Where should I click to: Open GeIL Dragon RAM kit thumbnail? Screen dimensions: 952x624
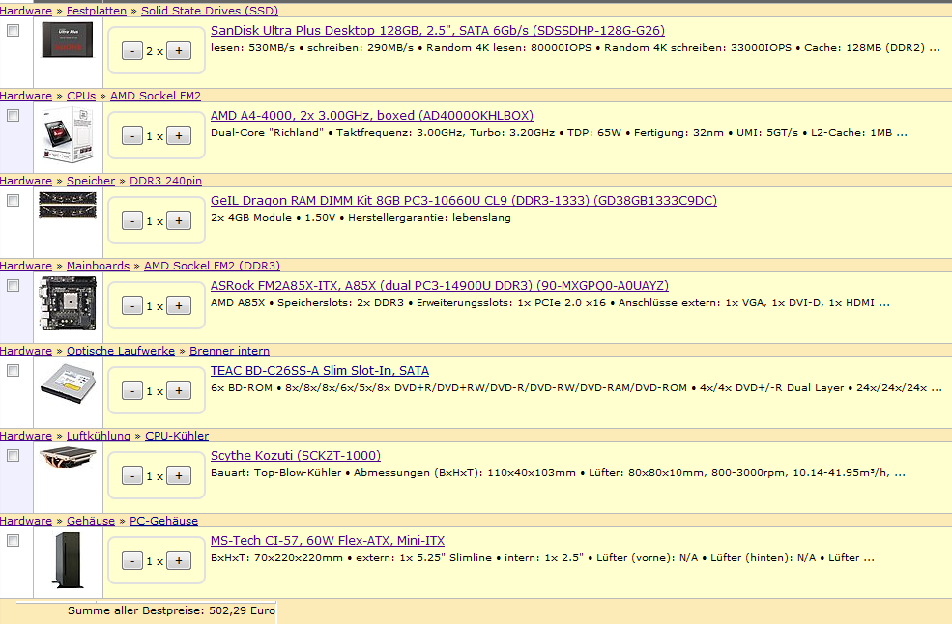pyautogui.click(x=68, y=205)
